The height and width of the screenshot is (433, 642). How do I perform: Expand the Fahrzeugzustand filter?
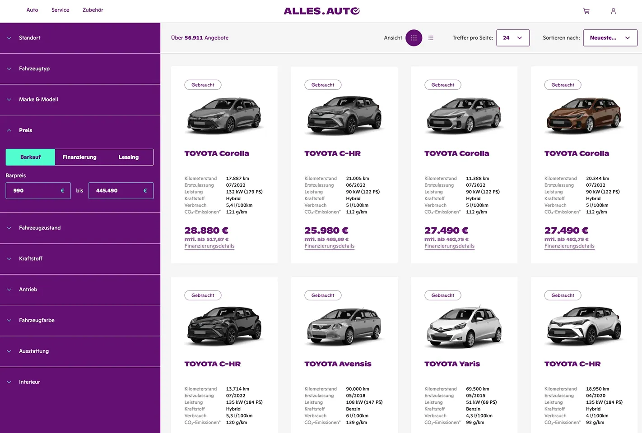(x=80, y=228)
